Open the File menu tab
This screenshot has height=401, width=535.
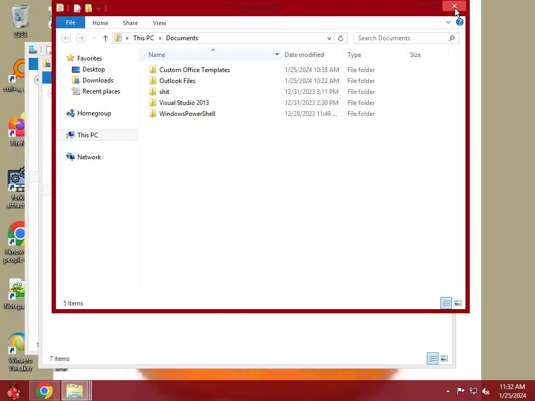coord(71,22)
